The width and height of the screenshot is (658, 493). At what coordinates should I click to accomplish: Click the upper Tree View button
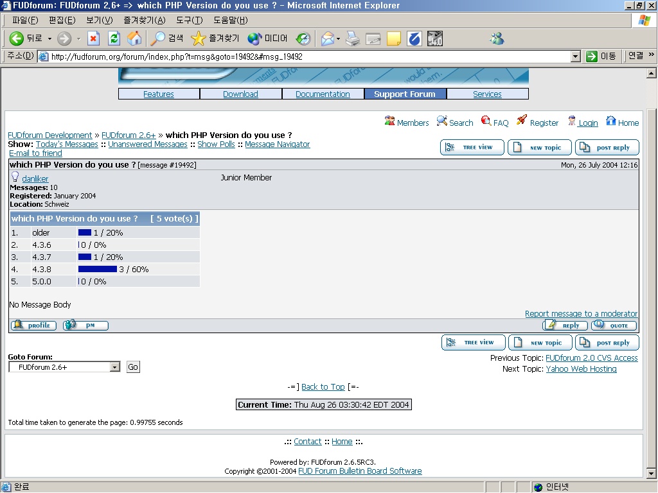[x=472, y=147]
